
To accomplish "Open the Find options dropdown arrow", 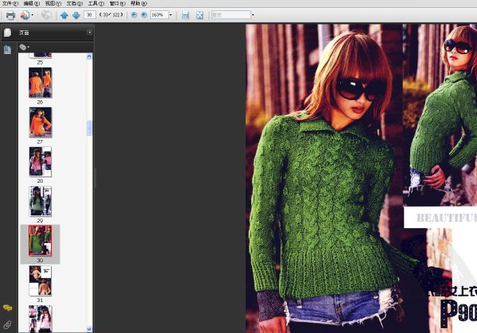I will (253, 15).
